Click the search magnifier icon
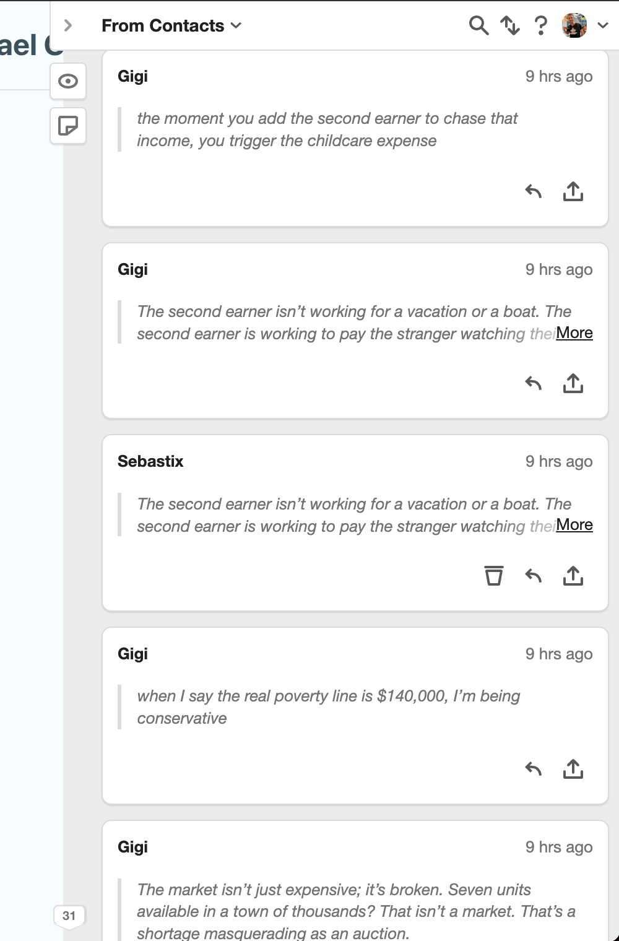The image size is (619, 941). click(478, 25)
